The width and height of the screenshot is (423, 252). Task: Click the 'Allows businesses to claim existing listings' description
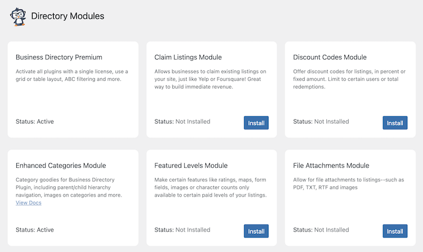pos(210,79)
